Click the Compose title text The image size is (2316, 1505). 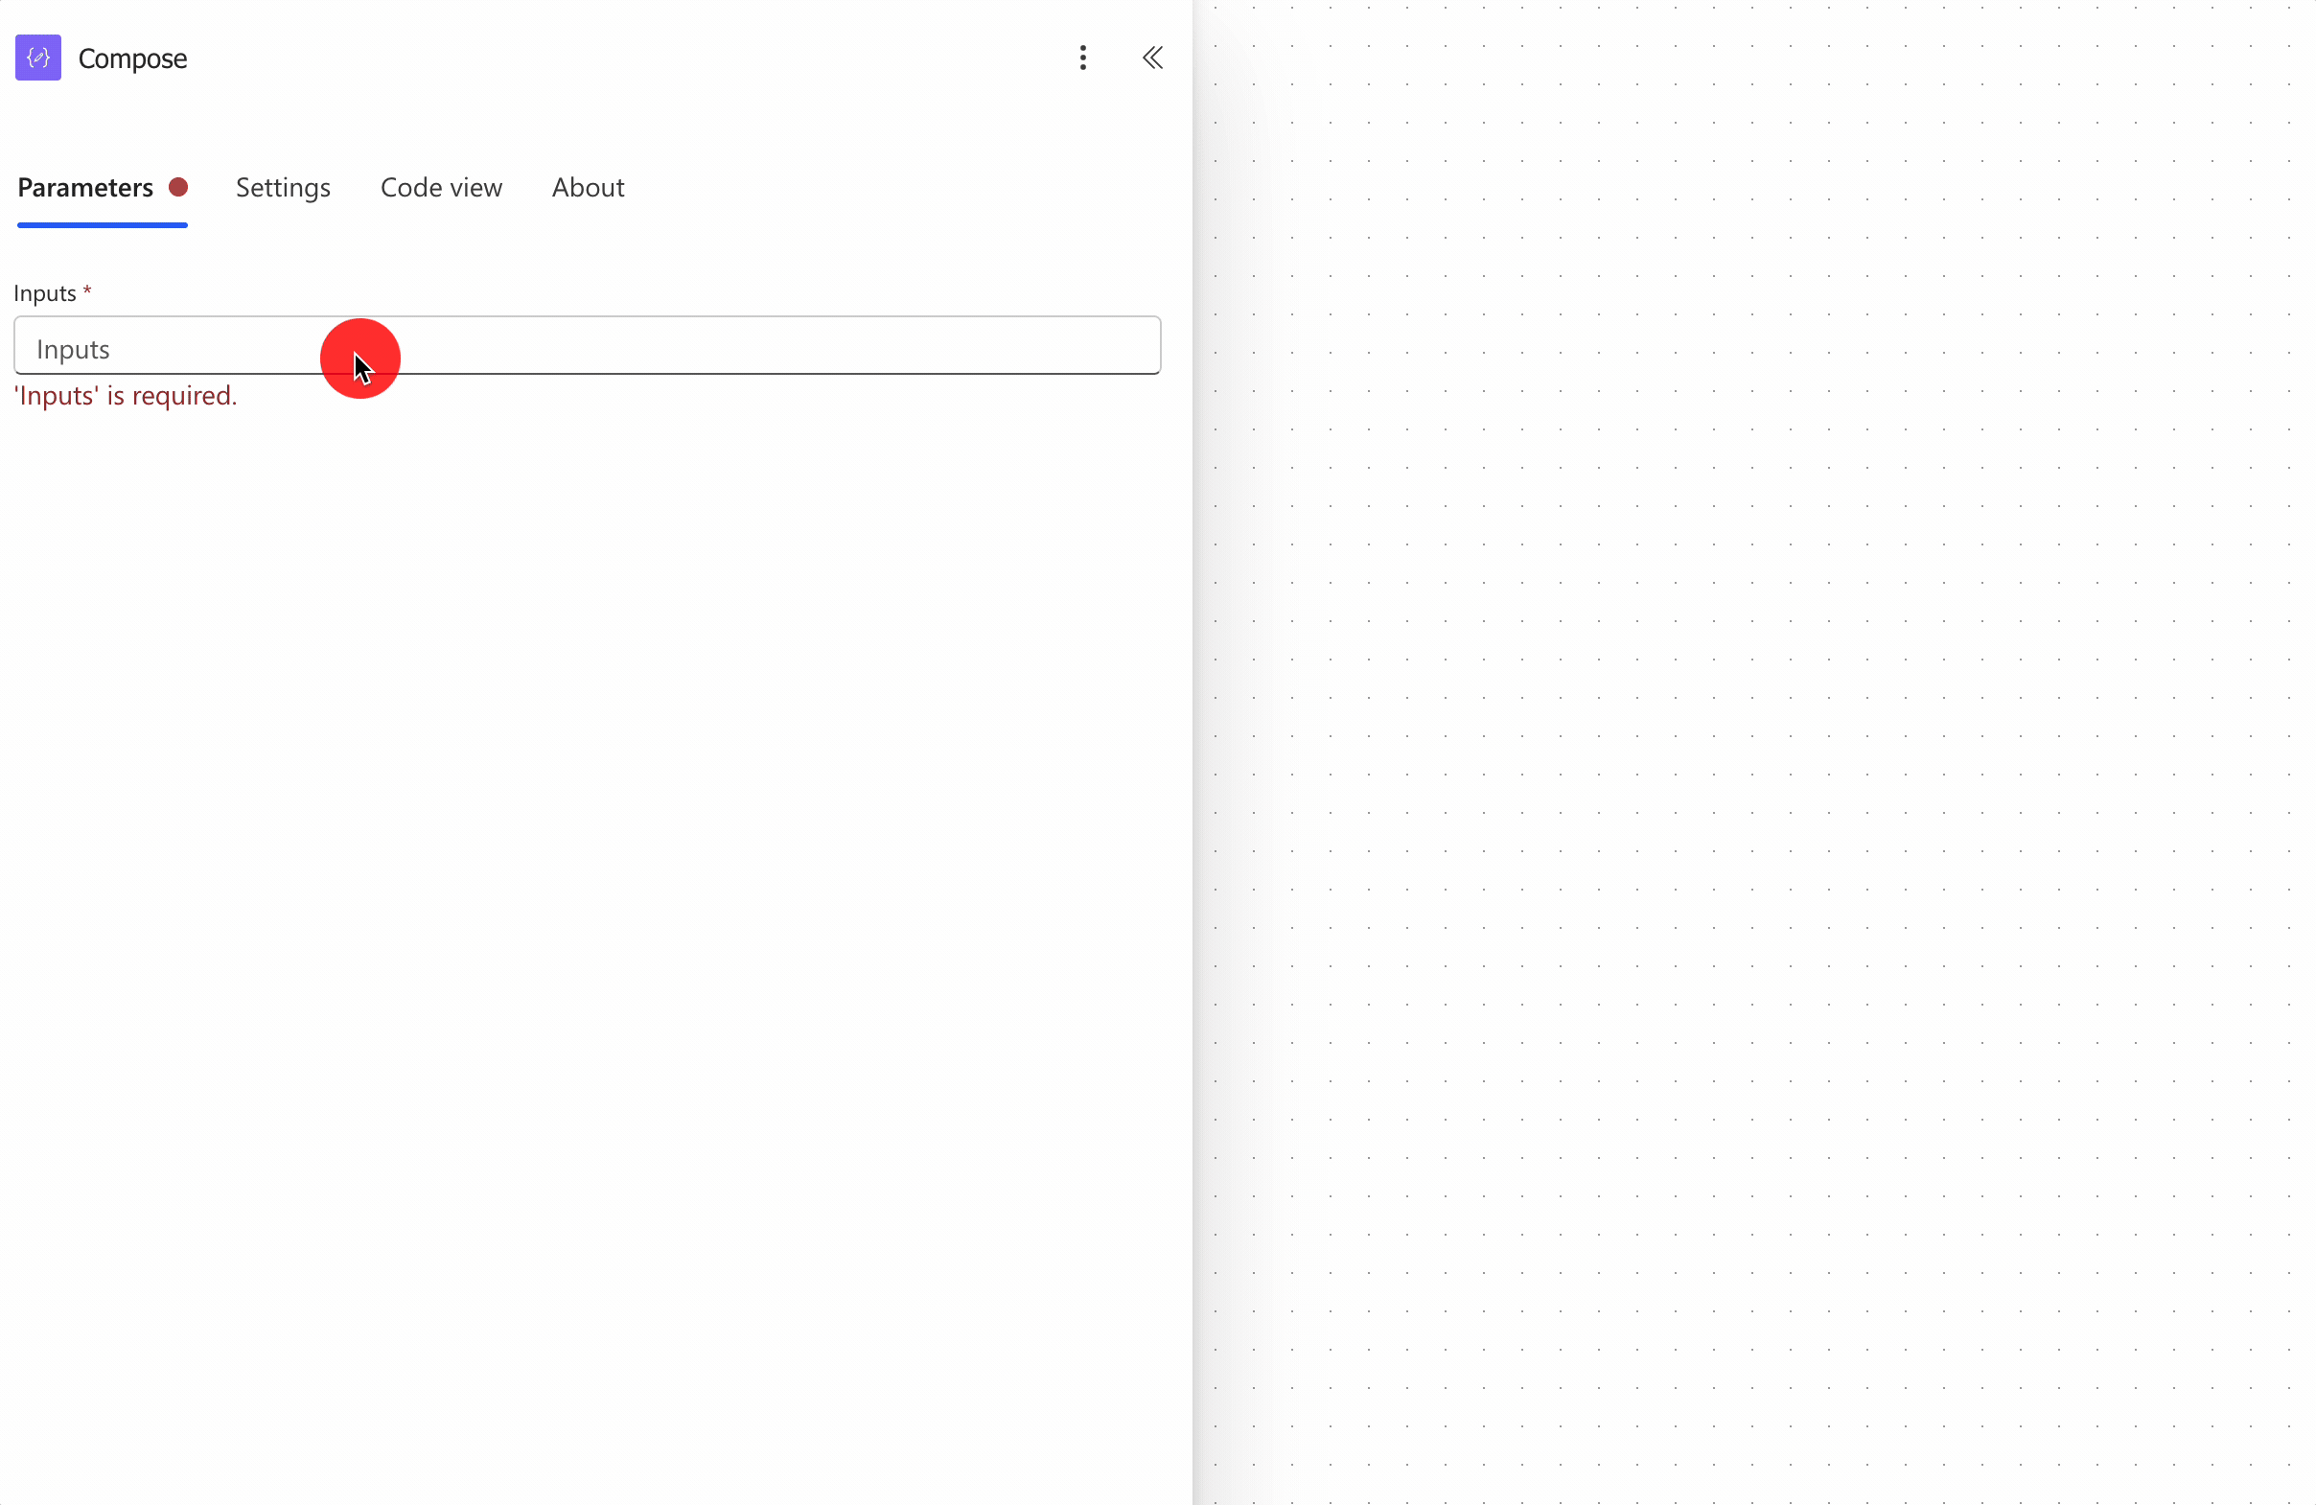point(132,58)
